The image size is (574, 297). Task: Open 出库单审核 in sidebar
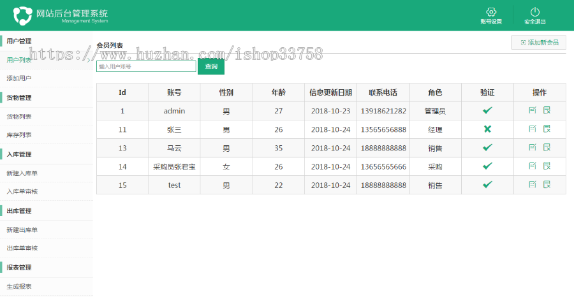click(22, 248)
